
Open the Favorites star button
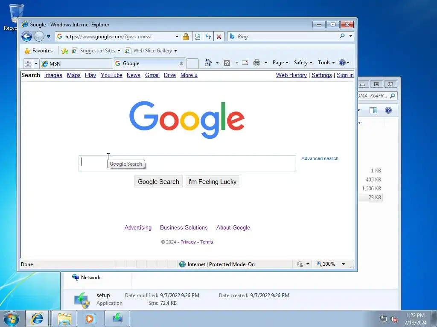pos(38,51)
